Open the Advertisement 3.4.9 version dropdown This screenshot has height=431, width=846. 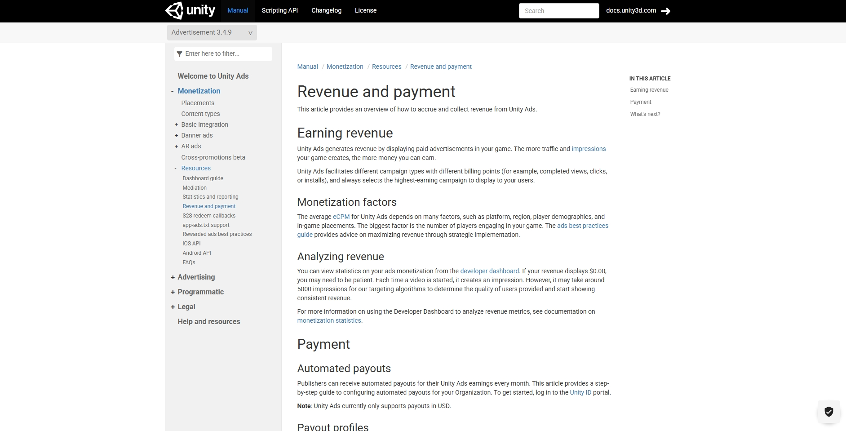coord(212,32)
